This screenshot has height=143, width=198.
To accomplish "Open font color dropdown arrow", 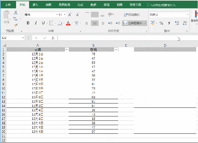I will [72, 23].
